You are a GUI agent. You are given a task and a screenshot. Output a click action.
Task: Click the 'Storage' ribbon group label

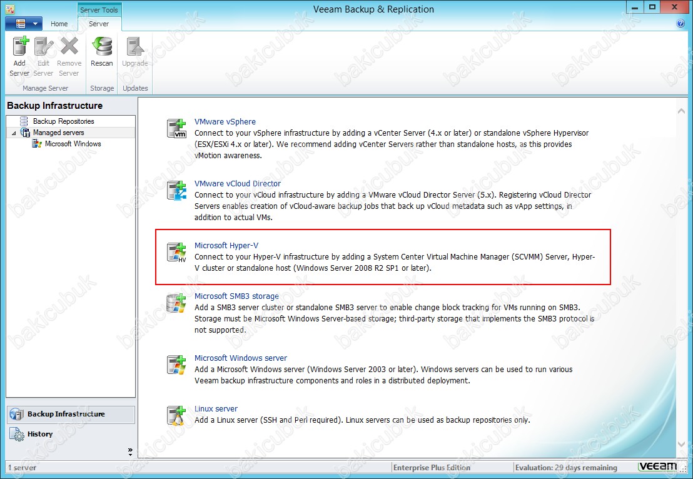[102, 88]
